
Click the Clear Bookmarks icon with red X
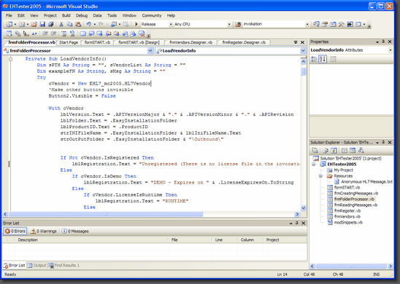click(x=142, y=33)
